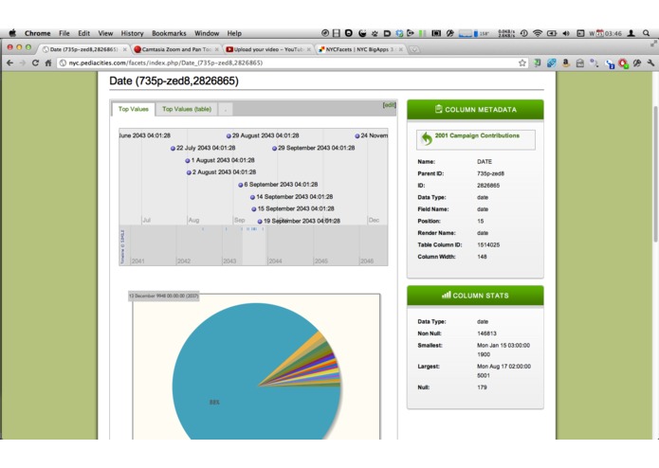
Task: Click the Table Column ID value 1514025
Action: coord(488,244)
